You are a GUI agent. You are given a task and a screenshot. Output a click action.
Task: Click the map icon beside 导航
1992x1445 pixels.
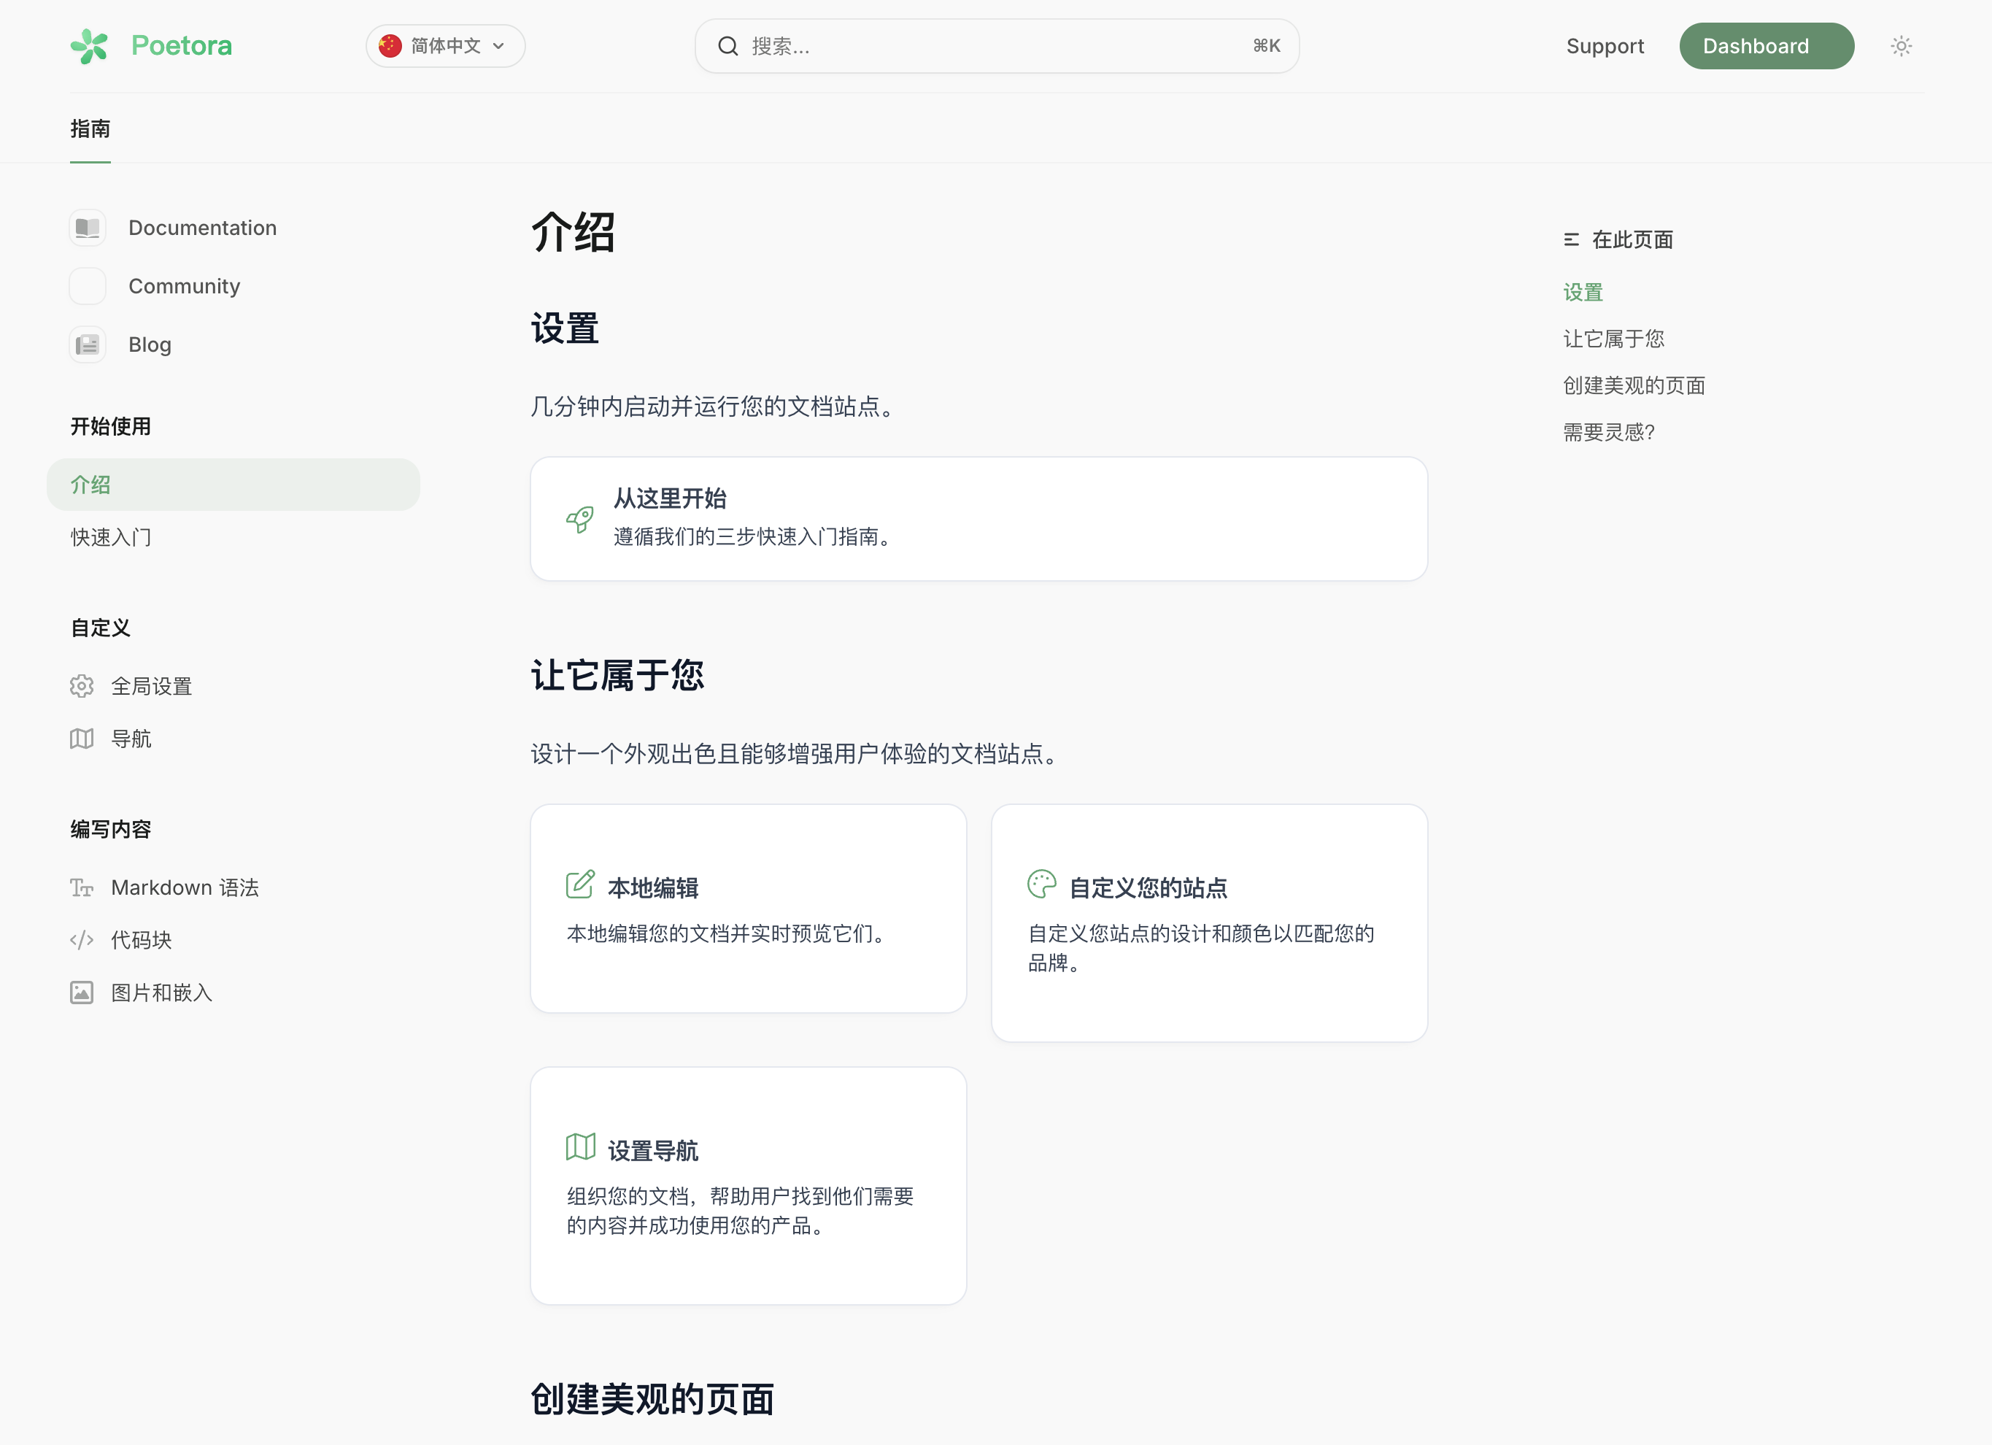(x=82, y=739)
